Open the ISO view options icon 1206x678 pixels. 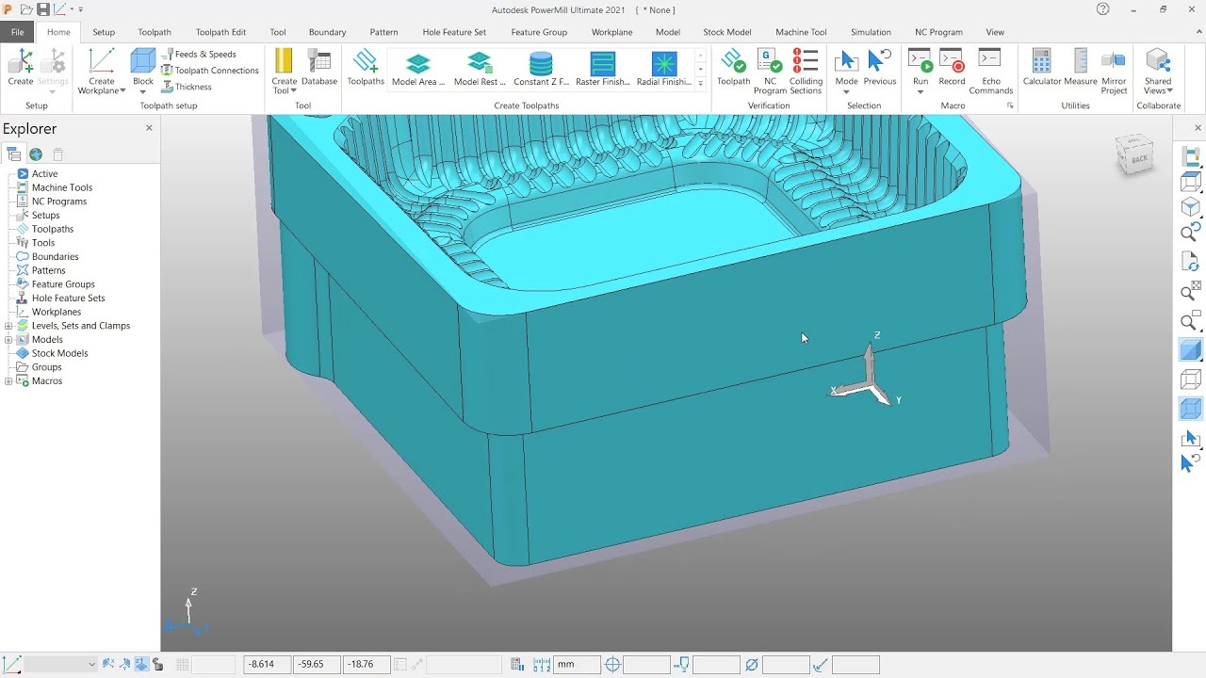click(x=1190, y=206)
